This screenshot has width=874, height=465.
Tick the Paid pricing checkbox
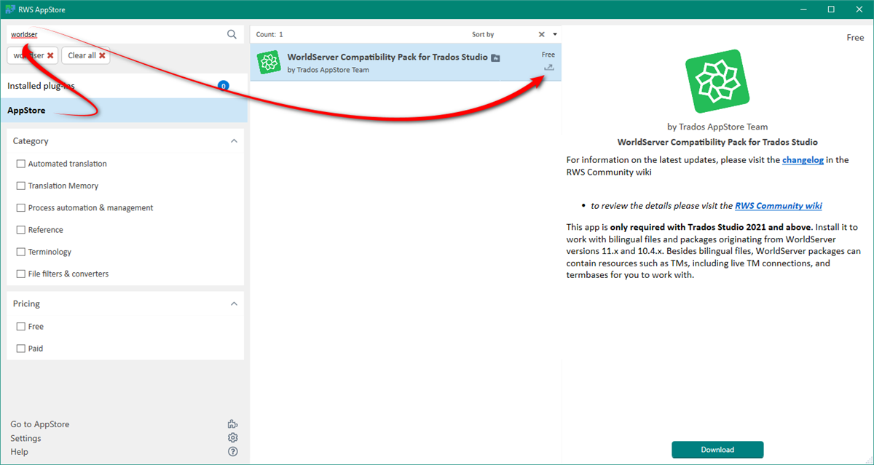[x=21, y=349]
